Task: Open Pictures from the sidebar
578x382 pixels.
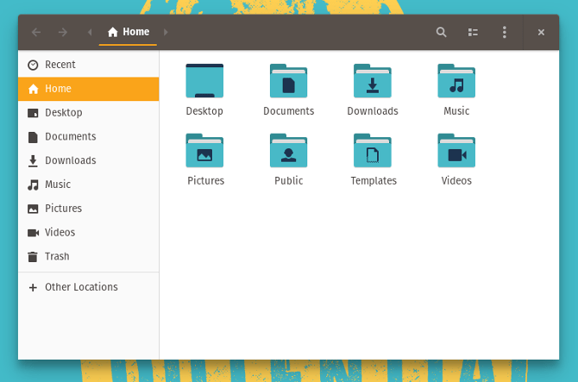Action: pos(89,209)
